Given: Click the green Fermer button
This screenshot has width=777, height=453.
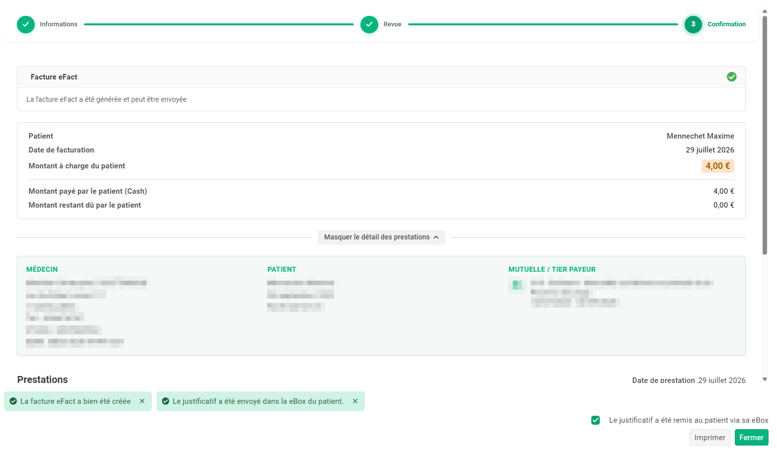Looking at the screenshot, I should [x=751, y=438].
